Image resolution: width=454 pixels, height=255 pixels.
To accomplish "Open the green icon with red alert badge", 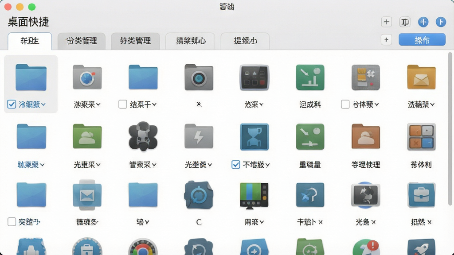I will [x=366, y=247].
